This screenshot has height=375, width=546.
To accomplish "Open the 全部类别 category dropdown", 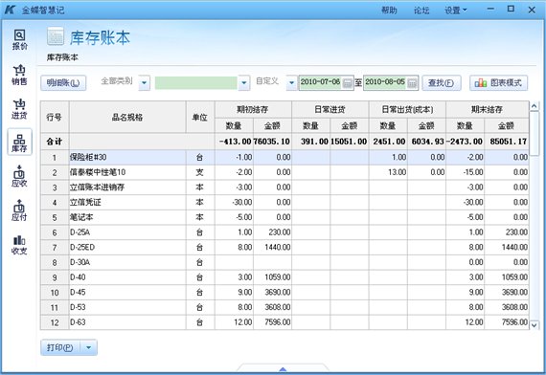I will tap(144, 83).
